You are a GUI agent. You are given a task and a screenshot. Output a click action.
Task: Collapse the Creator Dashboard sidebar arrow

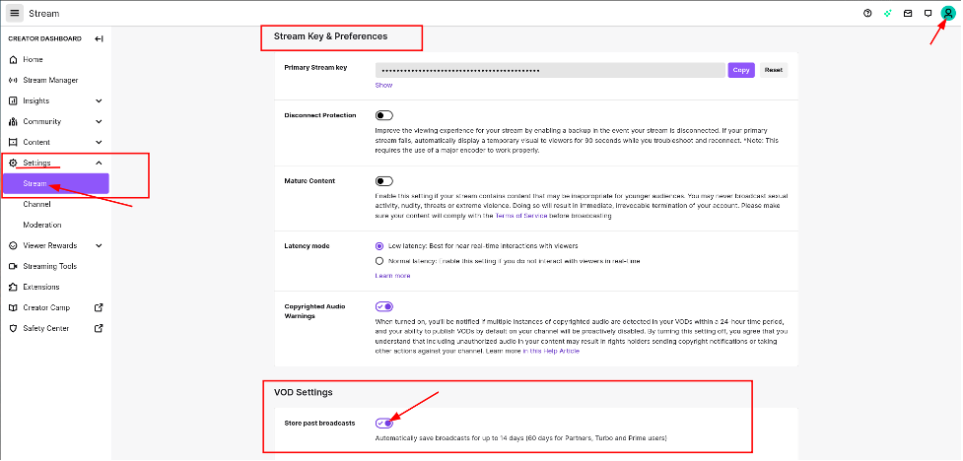[99, 38]
